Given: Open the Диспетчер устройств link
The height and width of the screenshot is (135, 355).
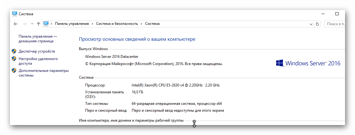Looking at the screenshot, I should pyautogui.click(x=37, y=51).
